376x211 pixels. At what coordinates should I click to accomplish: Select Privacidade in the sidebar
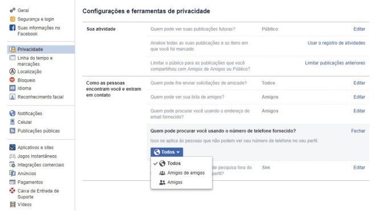click(41, 49)
